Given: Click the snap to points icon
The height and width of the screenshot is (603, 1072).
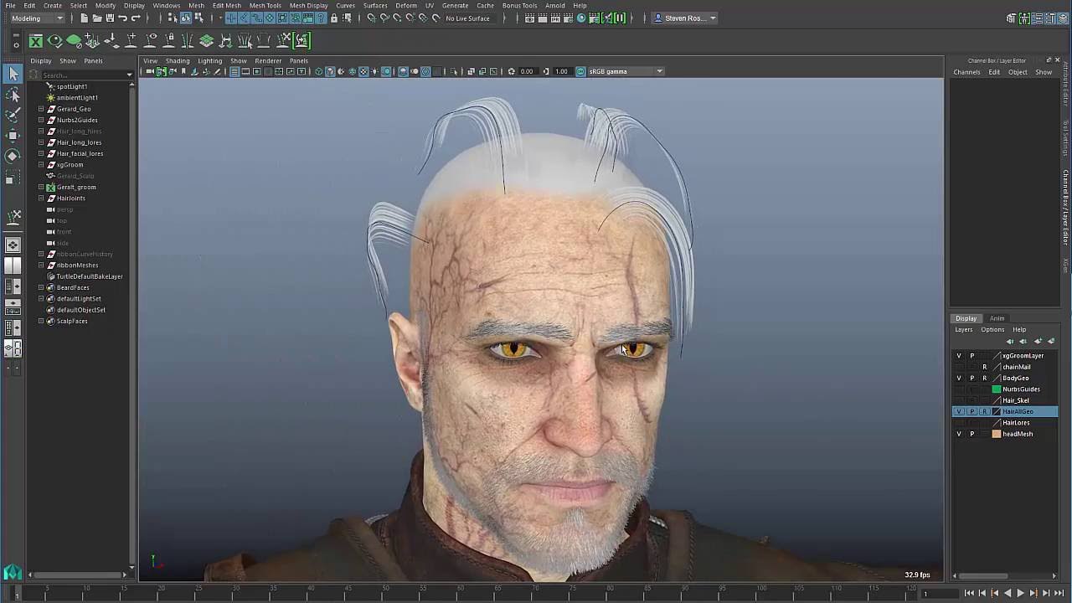Looking at the screenshot, I should pyautogui.click(x=397, y=18).
